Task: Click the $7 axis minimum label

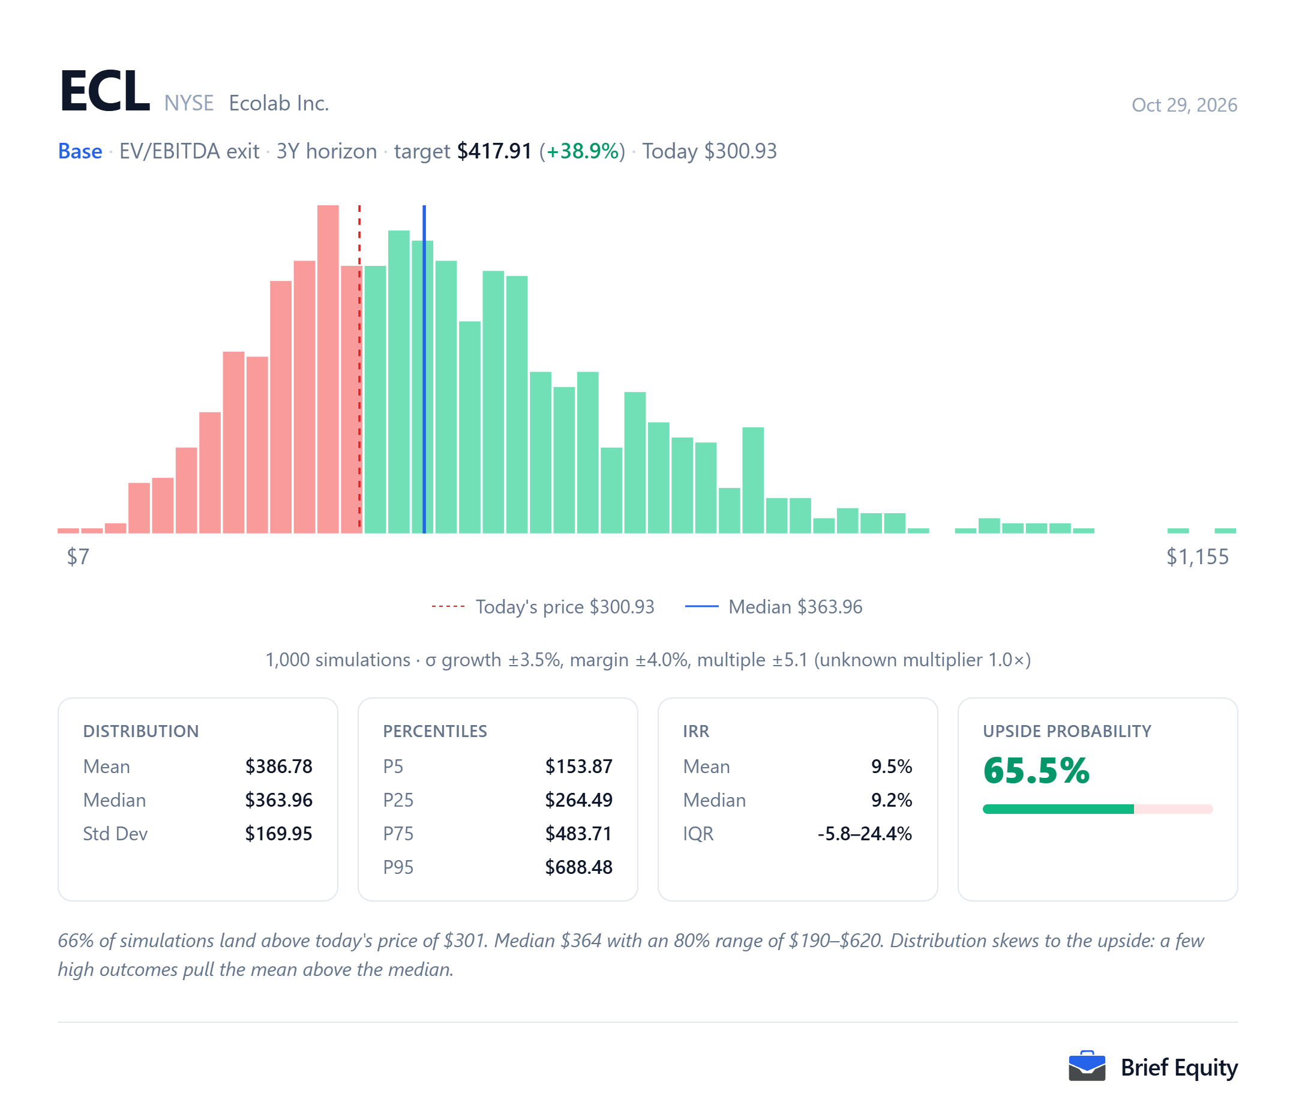Action: [x=78, y=556]
